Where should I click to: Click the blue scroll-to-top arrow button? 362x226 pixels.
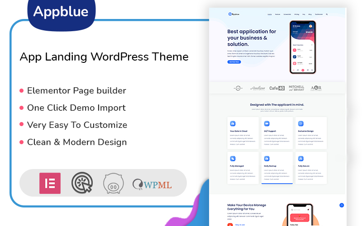342,205
